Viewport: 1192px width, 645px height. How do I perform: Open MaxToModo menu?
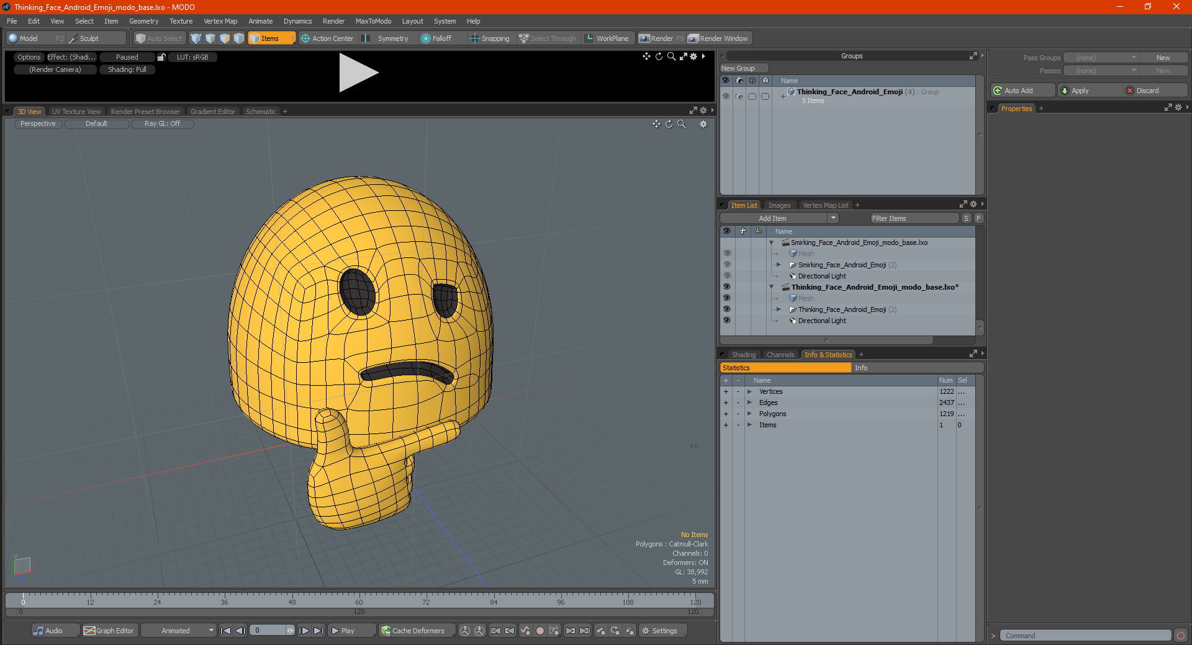coord(373,21)
